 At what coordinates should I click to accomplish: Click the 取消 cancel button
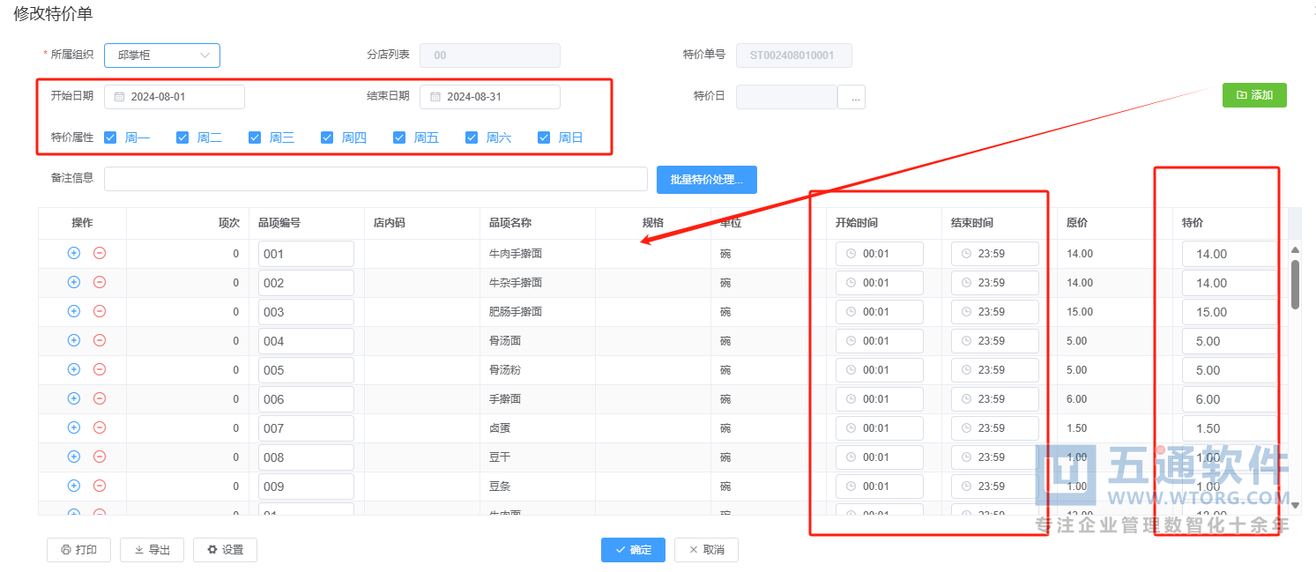point(706,550)
